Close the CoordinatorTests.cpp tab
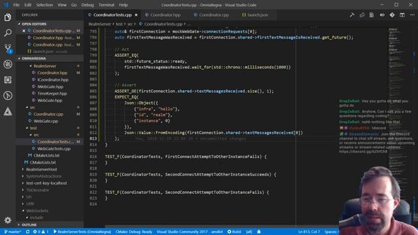The image size is (418, 235). tap(137, 15)
